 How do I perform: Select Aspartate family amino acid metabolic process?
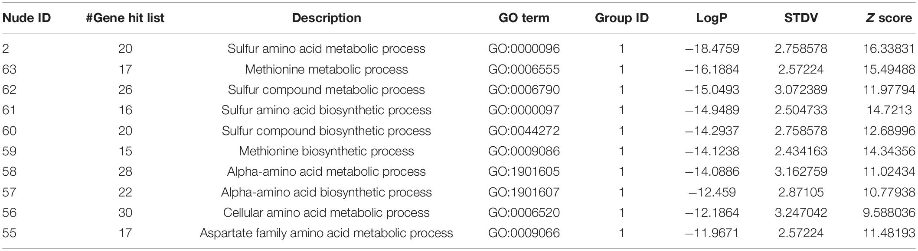[x=327, y=233]
